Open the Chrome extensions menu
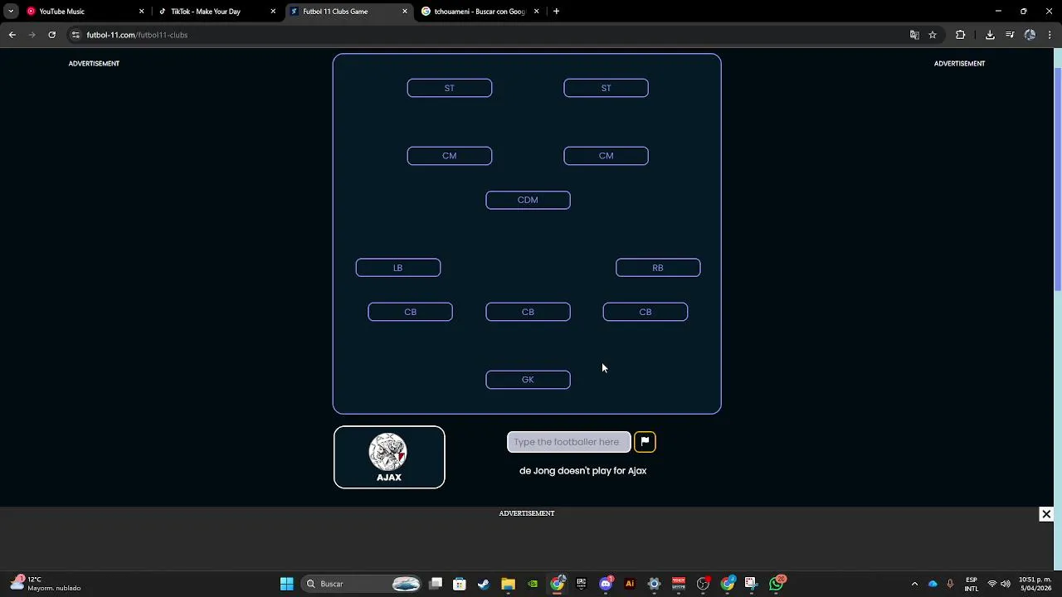The height and width of the screenshot is (597, 1062). [961, 35]
